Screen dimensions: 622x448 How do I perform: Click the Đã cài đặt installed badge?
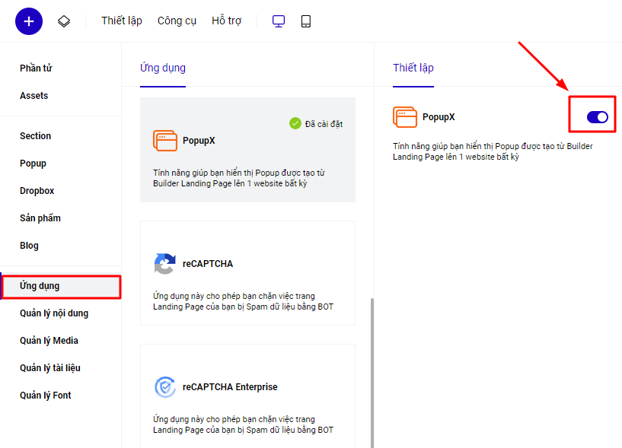[316, 124]
